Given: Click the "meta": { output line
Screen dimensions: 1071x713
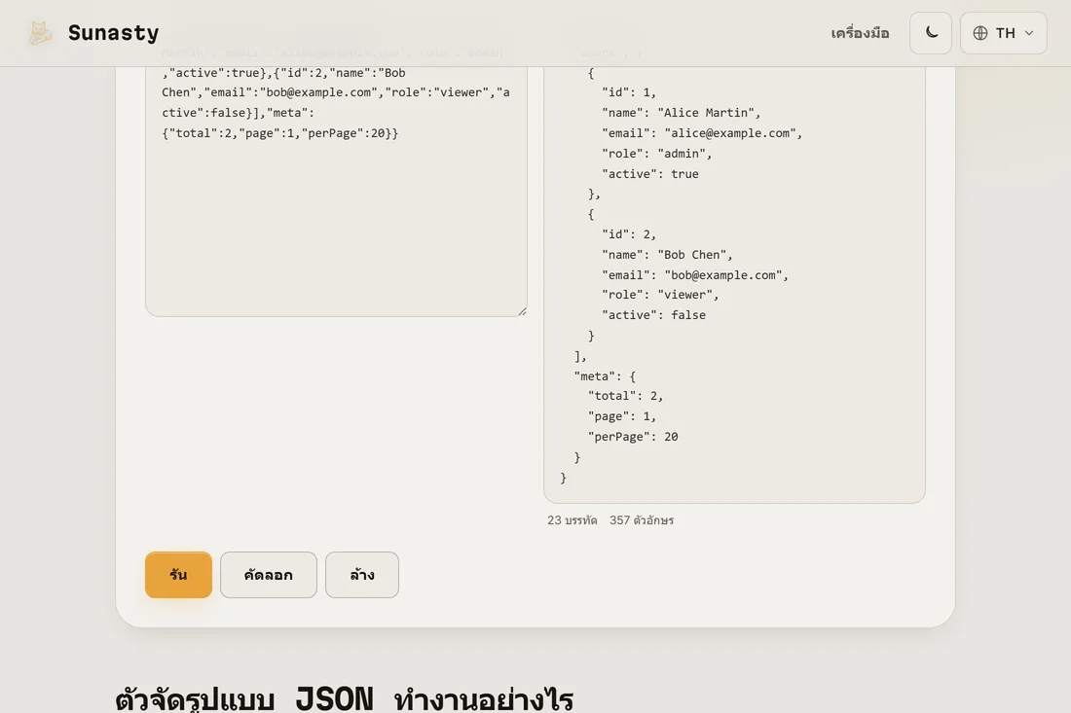Looking at the screenshot, I should click(x=605, y=375).
